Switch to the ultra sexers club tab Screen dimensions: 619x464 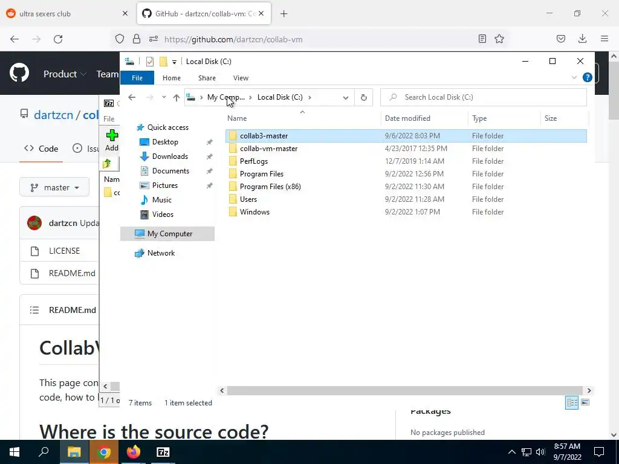coord(67,14)
